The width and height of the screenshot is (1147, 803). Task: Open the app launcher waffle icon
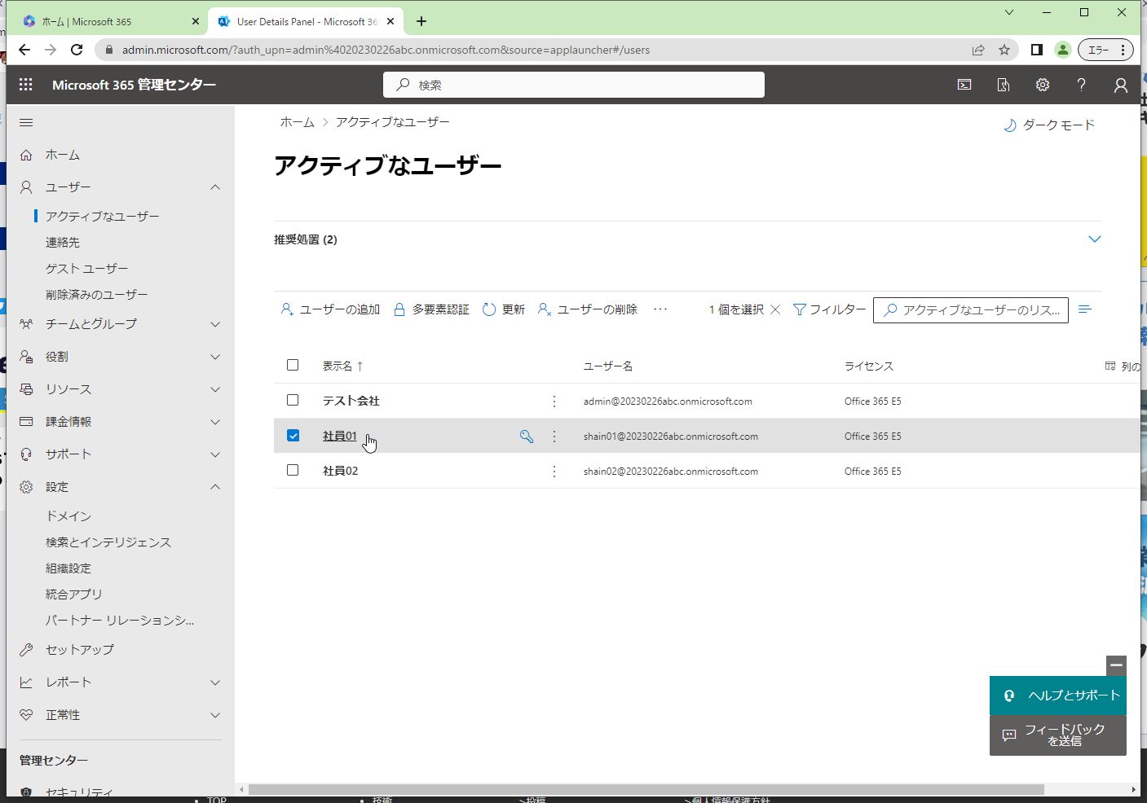pos(26,85)
